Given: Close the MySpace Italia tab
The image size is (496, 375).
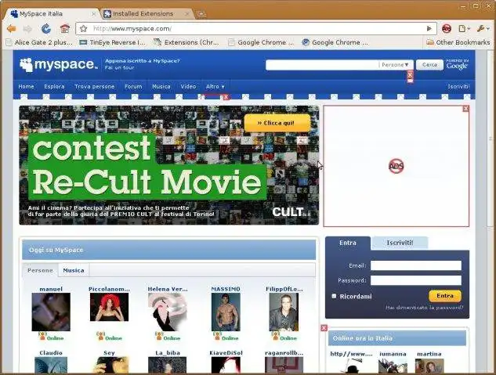Looking at the screenshot, I should coord(93,13).
